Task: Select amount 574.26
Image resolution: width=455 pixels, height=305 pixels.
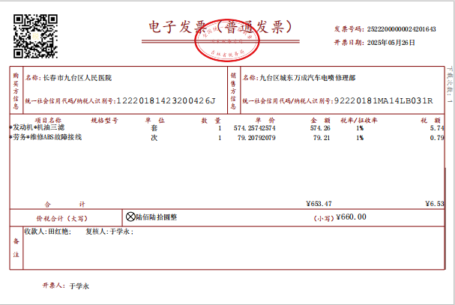Action: 320,128
